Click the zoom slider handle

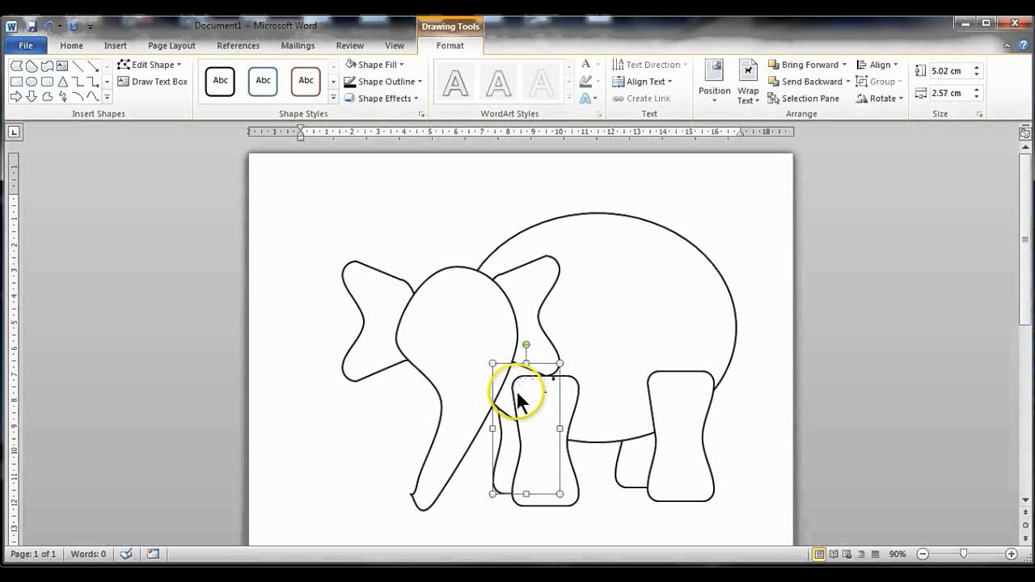click(963, 555)
